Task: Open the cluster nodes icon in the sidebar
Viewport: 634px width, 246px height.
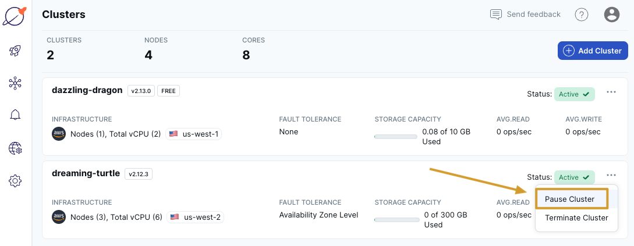Action: pyautogui.click(x=15, y=83)
